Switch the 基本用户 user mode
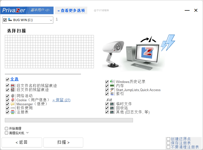 [x=40, y=10]
